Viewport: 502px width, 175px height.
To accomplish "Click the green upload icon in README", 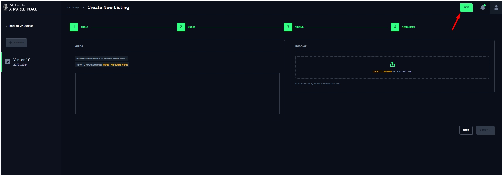I will (392, 64).
